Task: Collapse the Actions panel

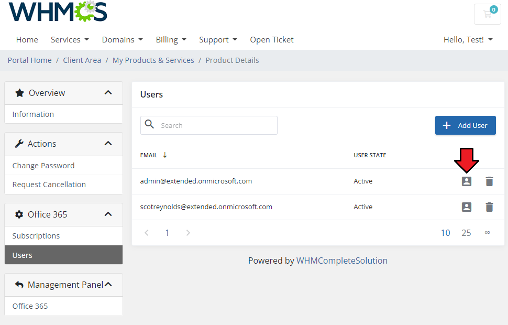Action: [x=108, y=143]
